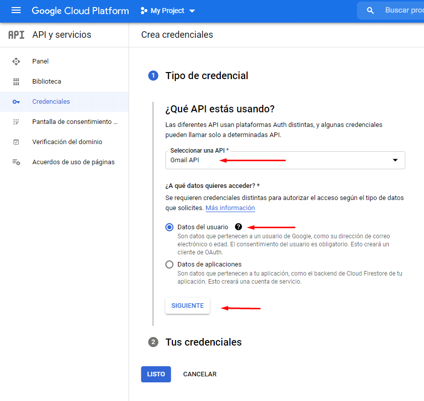
Task: Click the help icon next to Datos del usuario
Action: point(238,227)
